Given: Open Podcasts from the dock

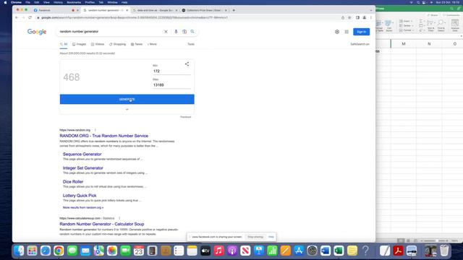Looking at the screenshot, I should [x=232, y=251].
